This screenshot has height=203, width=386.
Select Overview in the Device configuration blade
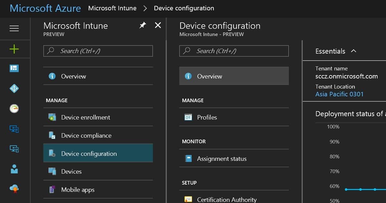click(234, 76)
